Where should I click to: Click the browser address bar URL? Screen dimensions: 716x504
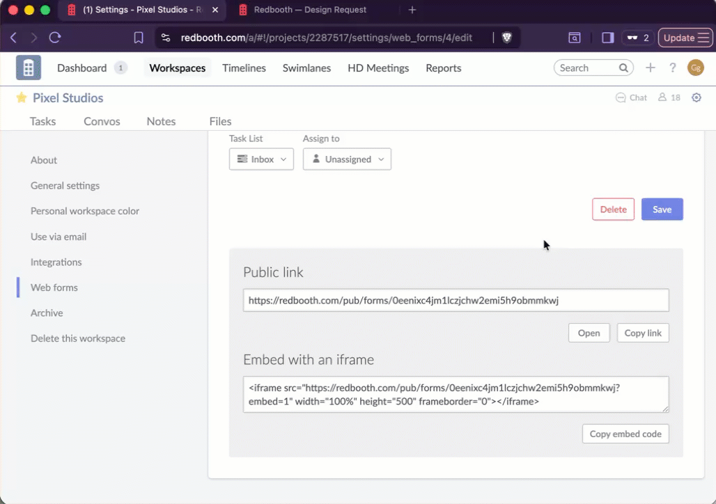[326, 38]
